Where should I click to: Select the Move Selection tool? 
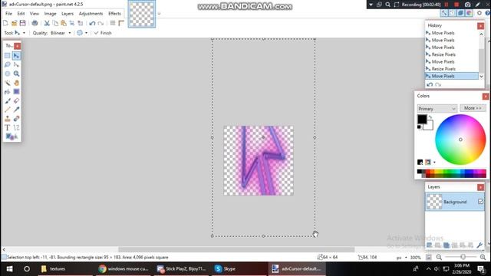[x=16, y=64]
